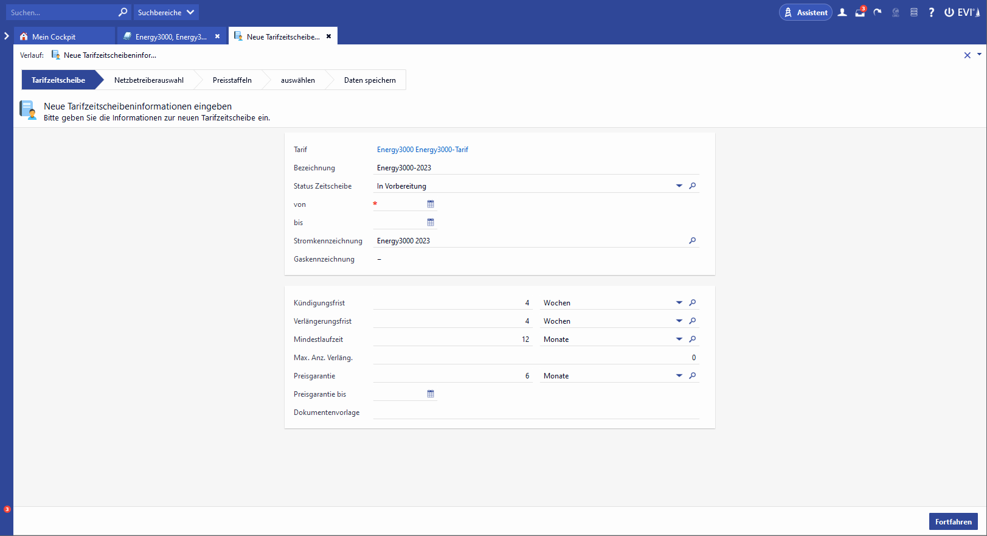The image size is (987, 536).
Task: Click the user profile icon
Action: (842, 12)
